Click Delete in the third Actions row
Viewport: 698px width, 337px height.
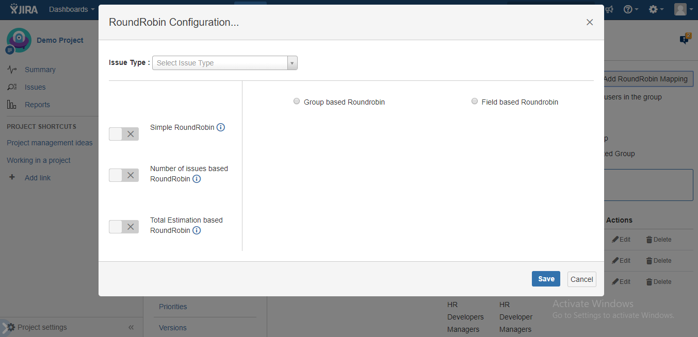click(659, 282)
